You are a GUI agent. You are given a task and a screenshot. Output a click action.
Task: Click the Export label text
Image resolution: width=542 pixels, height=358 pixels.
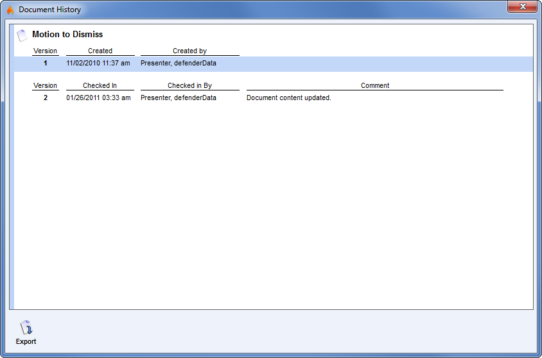tap(26, 342)
